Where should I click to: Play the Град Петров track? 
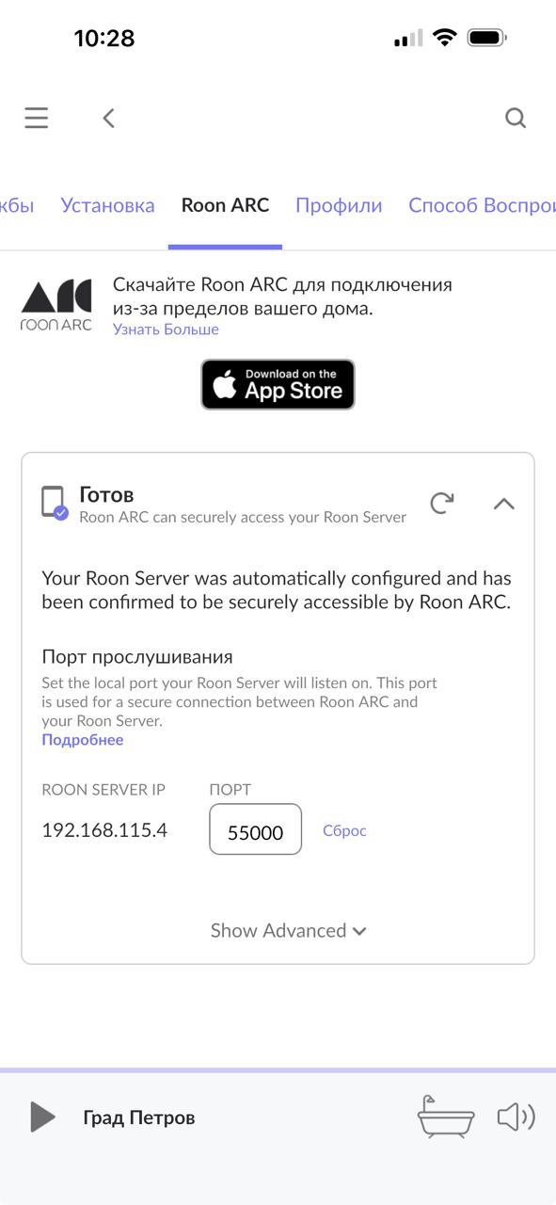[42, 1117]
